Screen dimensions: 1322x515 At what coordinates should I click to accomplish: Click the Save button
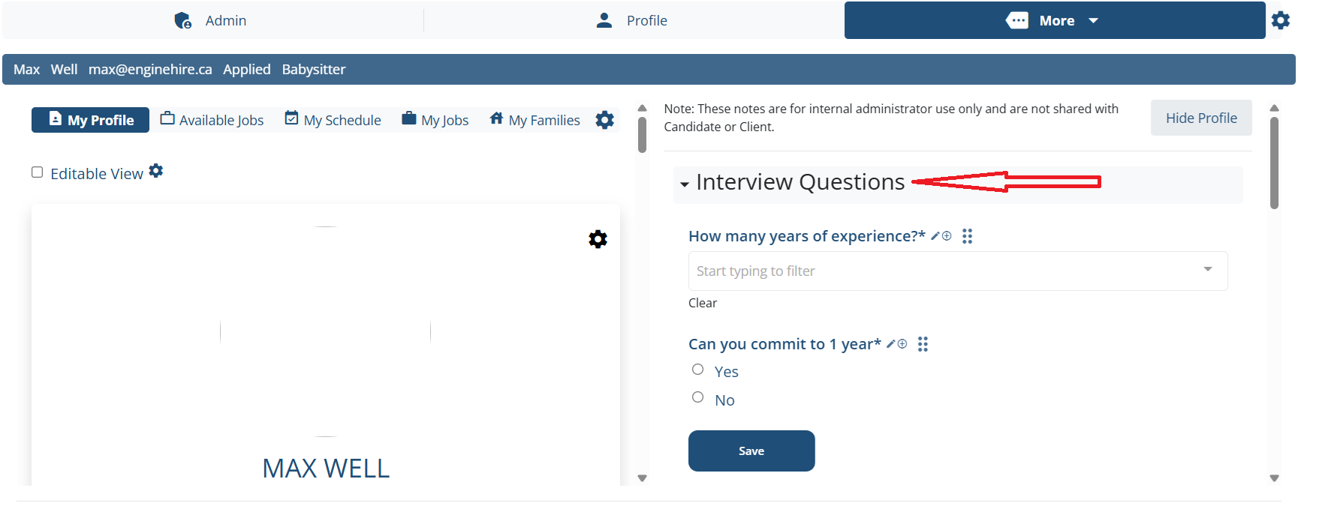point(751,451)
